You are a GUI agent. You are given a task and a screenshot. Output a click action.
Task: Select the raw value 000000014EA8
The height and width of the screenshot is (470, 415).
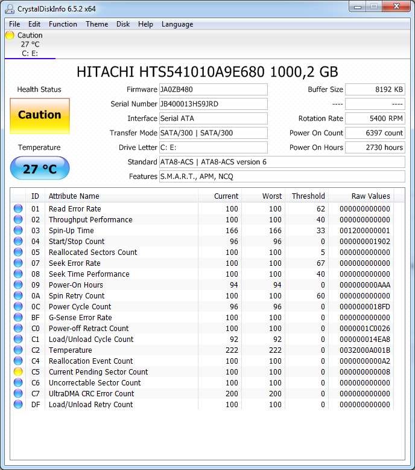tap(365, 340)
